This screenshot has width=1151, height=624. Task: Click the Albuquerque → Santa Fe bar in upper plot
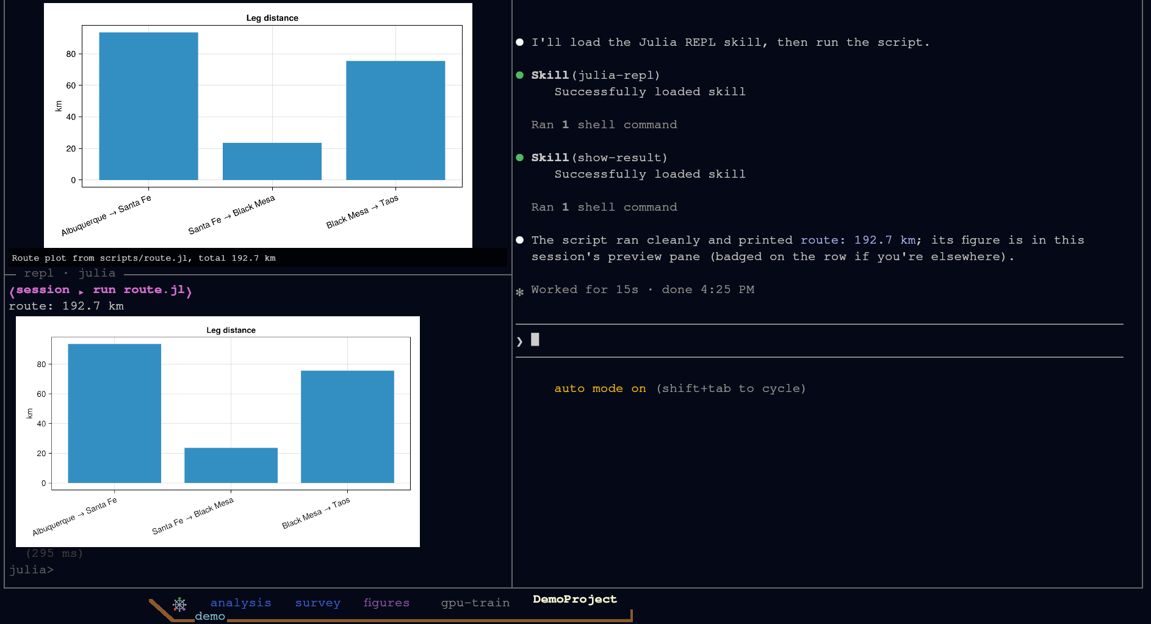click(148, 106)
